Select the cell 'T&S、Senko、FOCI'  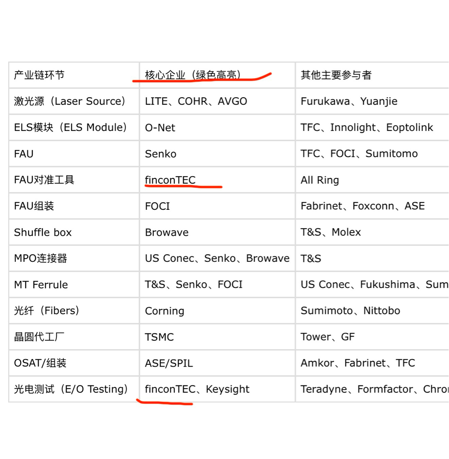pyautogui.click(x=217, y=284)
